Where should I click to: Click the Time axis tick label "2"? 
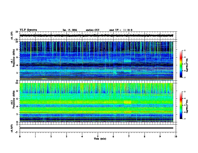pyautogui.click(x=51, y=136)
